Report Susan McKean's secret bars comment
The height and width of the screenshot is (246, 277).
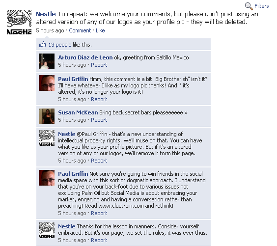click(99, 120)
